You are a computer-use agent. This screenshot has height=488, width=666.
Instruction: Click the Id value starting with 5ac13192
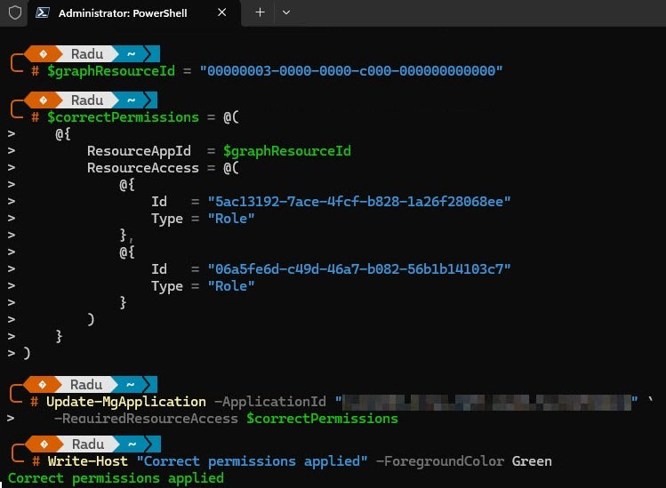(x=358, y=202)
